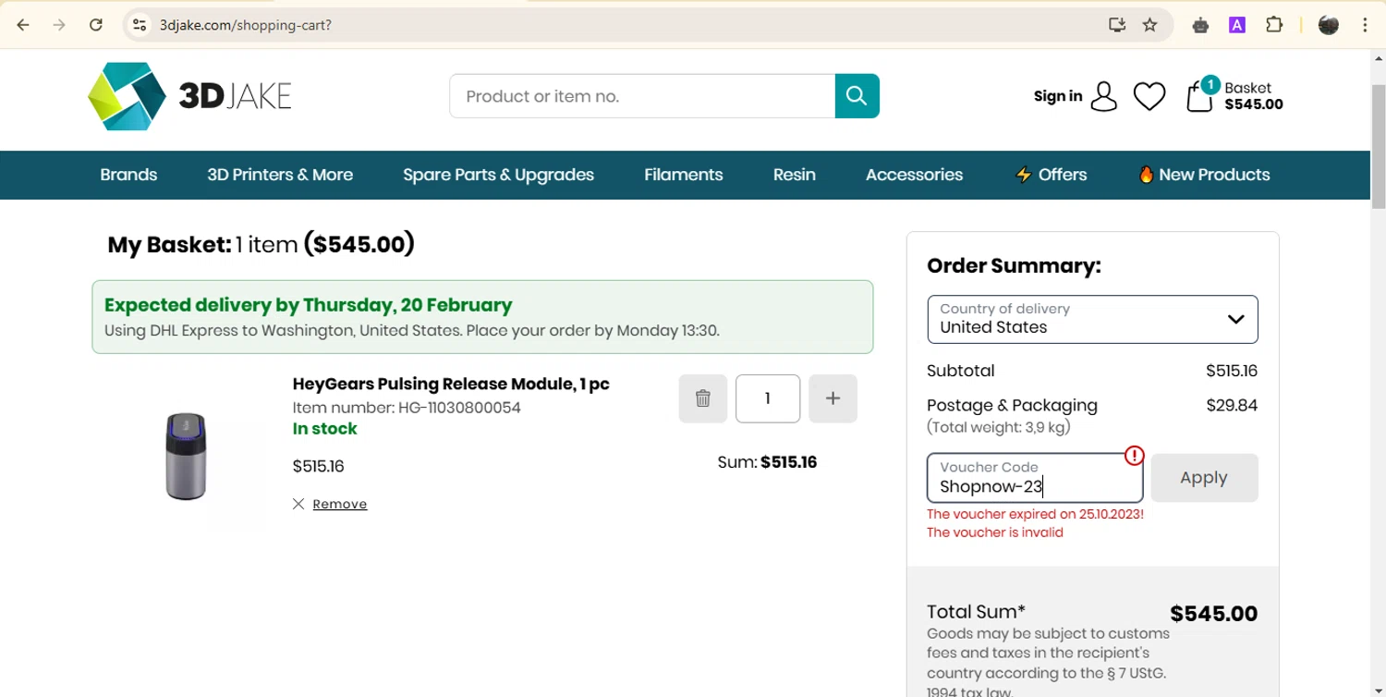Open the wishlist heart icon
Screen dimensions: 1386x697
[x=1149, y=96]
